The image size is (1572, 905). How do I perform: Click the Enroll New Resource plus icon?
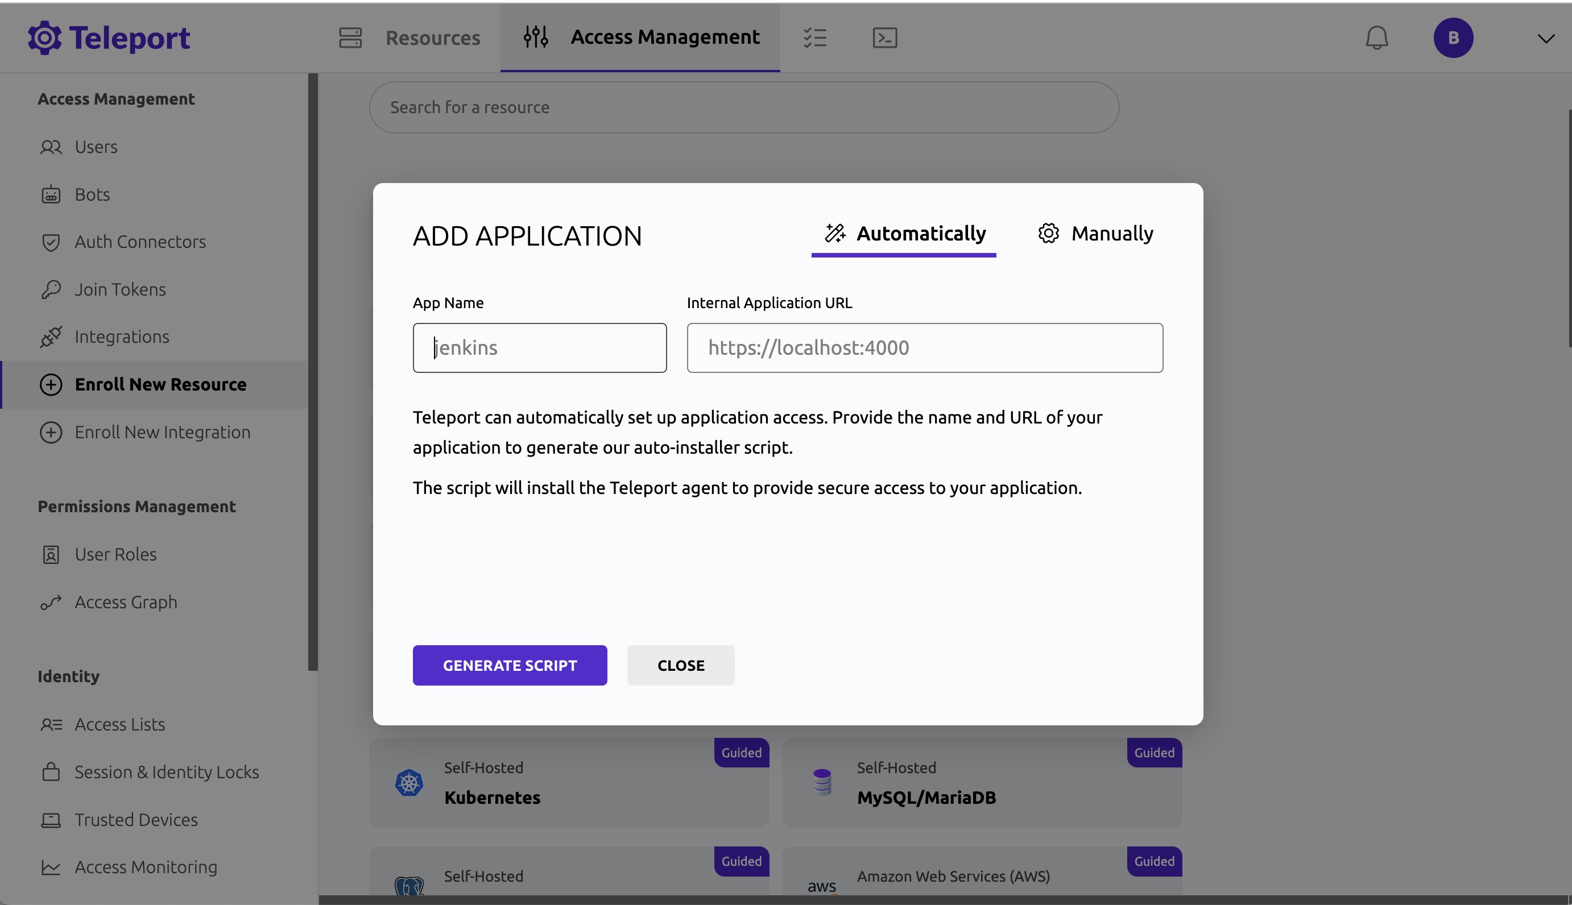(51, 385)
